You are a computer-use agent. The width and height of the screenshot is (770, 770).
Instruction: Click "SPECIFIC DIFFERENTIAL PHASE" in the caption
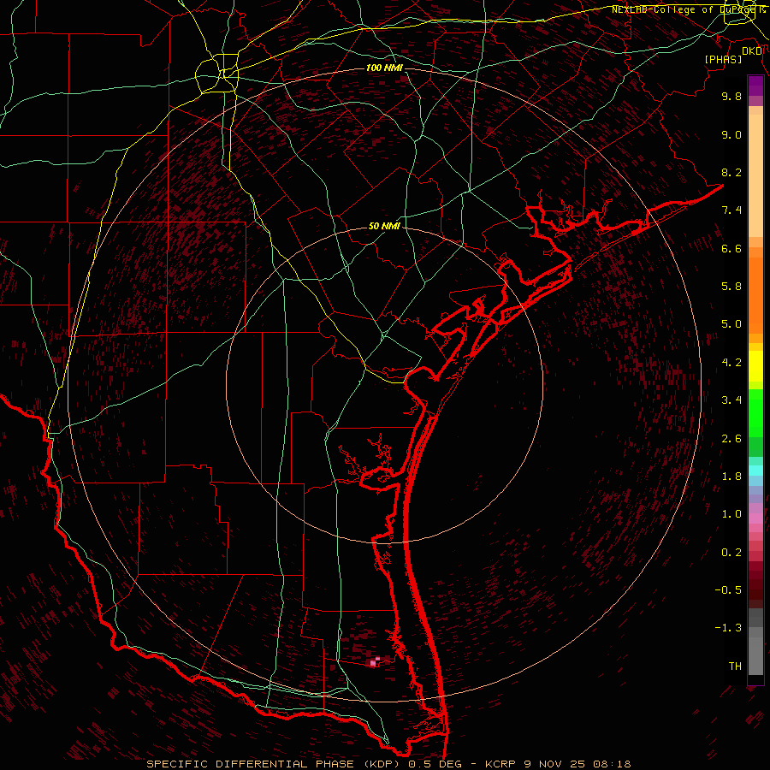(251, 764)
